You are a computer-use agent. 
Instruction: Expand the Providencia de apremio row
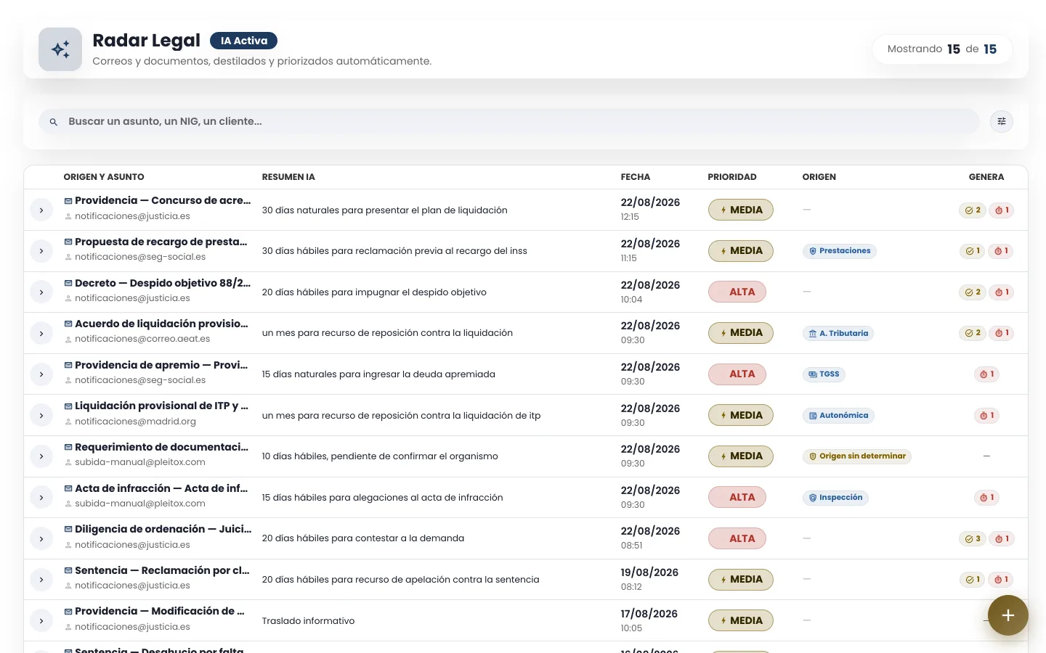[x=41, y=374]
